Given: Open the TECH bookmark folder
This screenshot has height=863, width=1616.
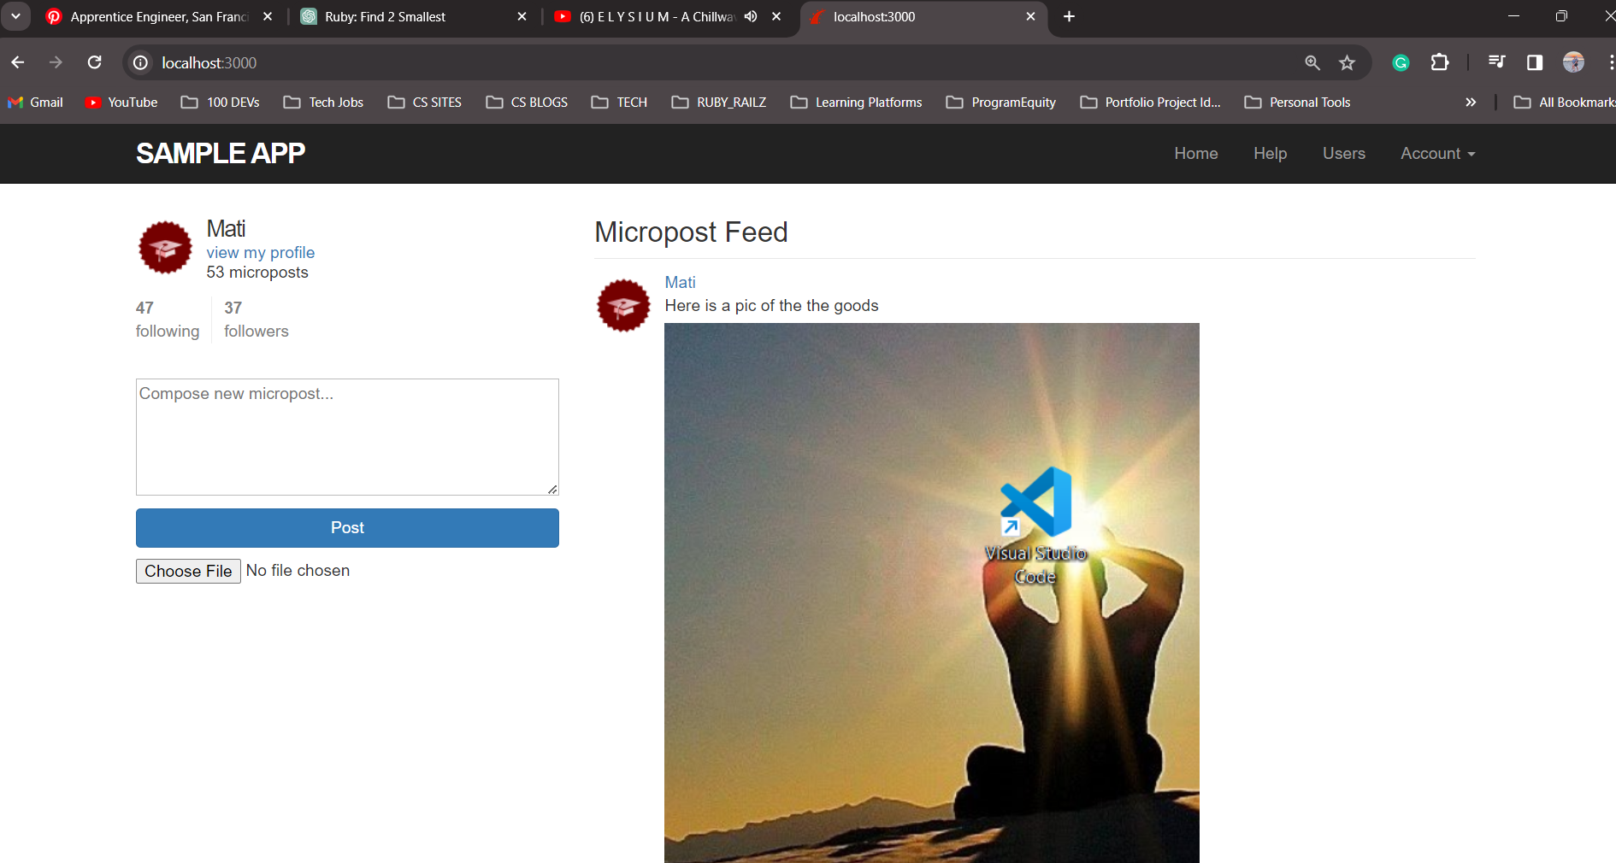Looking at the screenshot, I should [x=619, y=102].
